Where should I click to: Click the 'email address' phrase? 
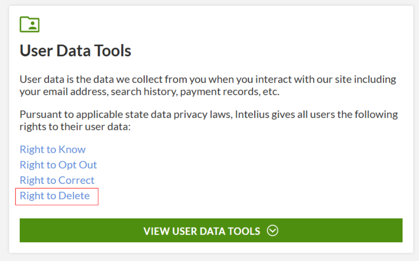click(75, 91)
